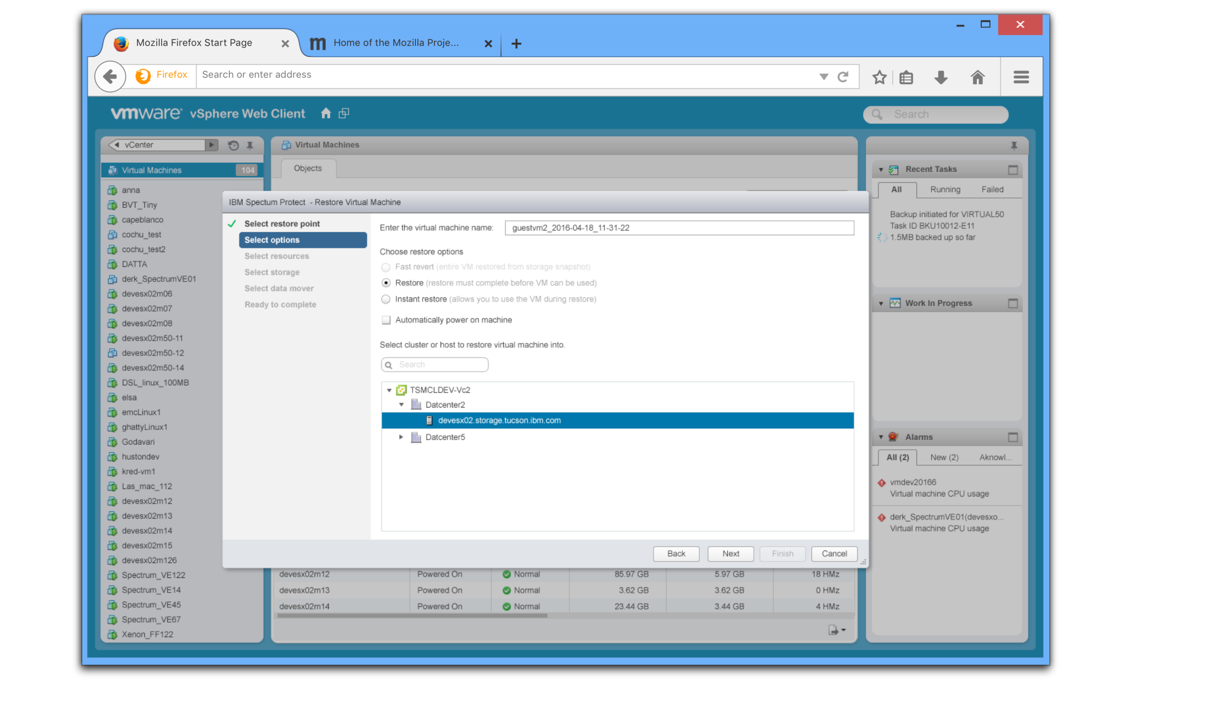
Task: Click the host search field in wizard
Action: 435,365
